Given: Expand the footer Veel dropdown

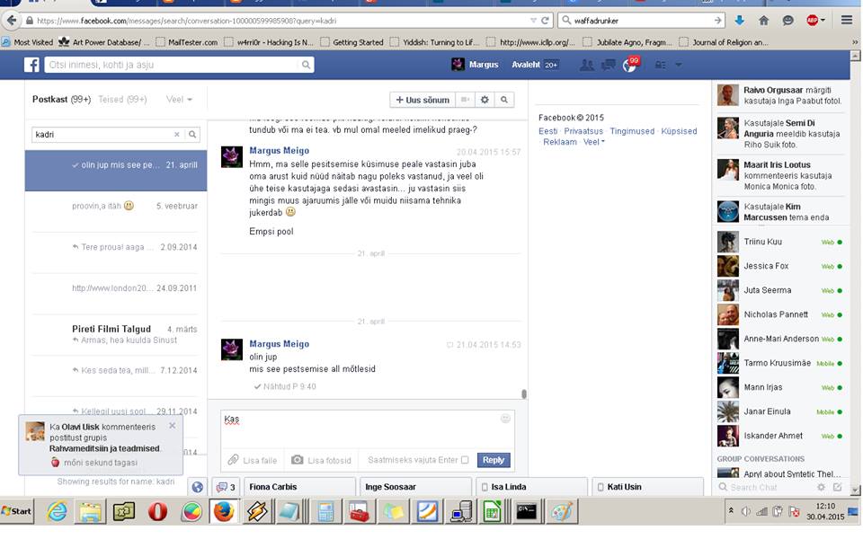Looking at the screenshot, I should pos(594,142).
